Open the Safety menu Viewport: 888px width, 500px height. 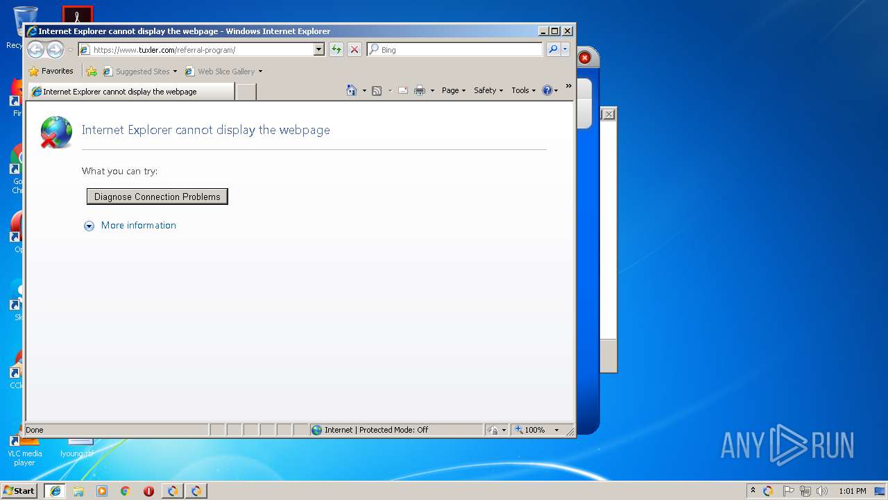point(488,90)
